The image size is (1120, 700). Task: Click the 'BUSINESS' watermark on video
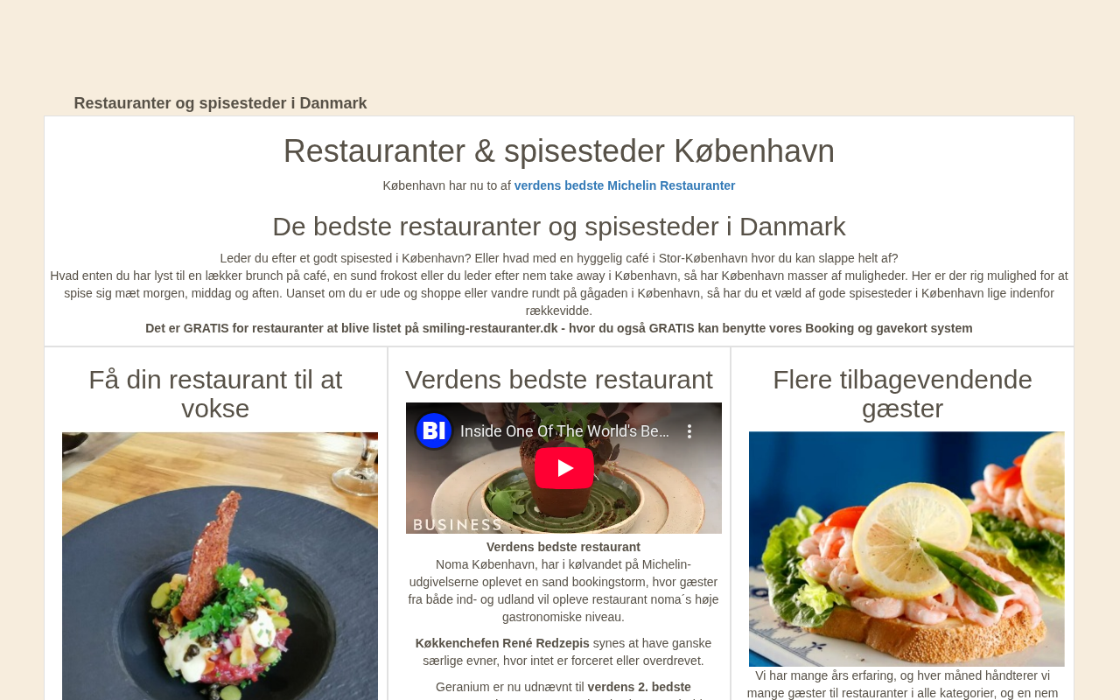pyautogui.click(x=458, y=524)
